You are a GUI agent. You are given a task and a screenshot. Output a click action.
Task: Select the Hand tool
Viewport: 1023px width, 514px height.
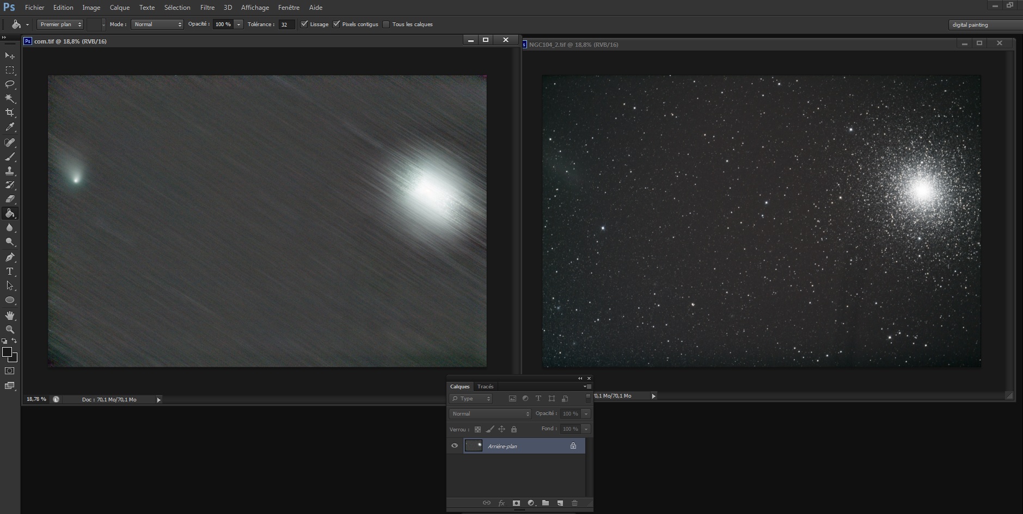coord(10,315)
